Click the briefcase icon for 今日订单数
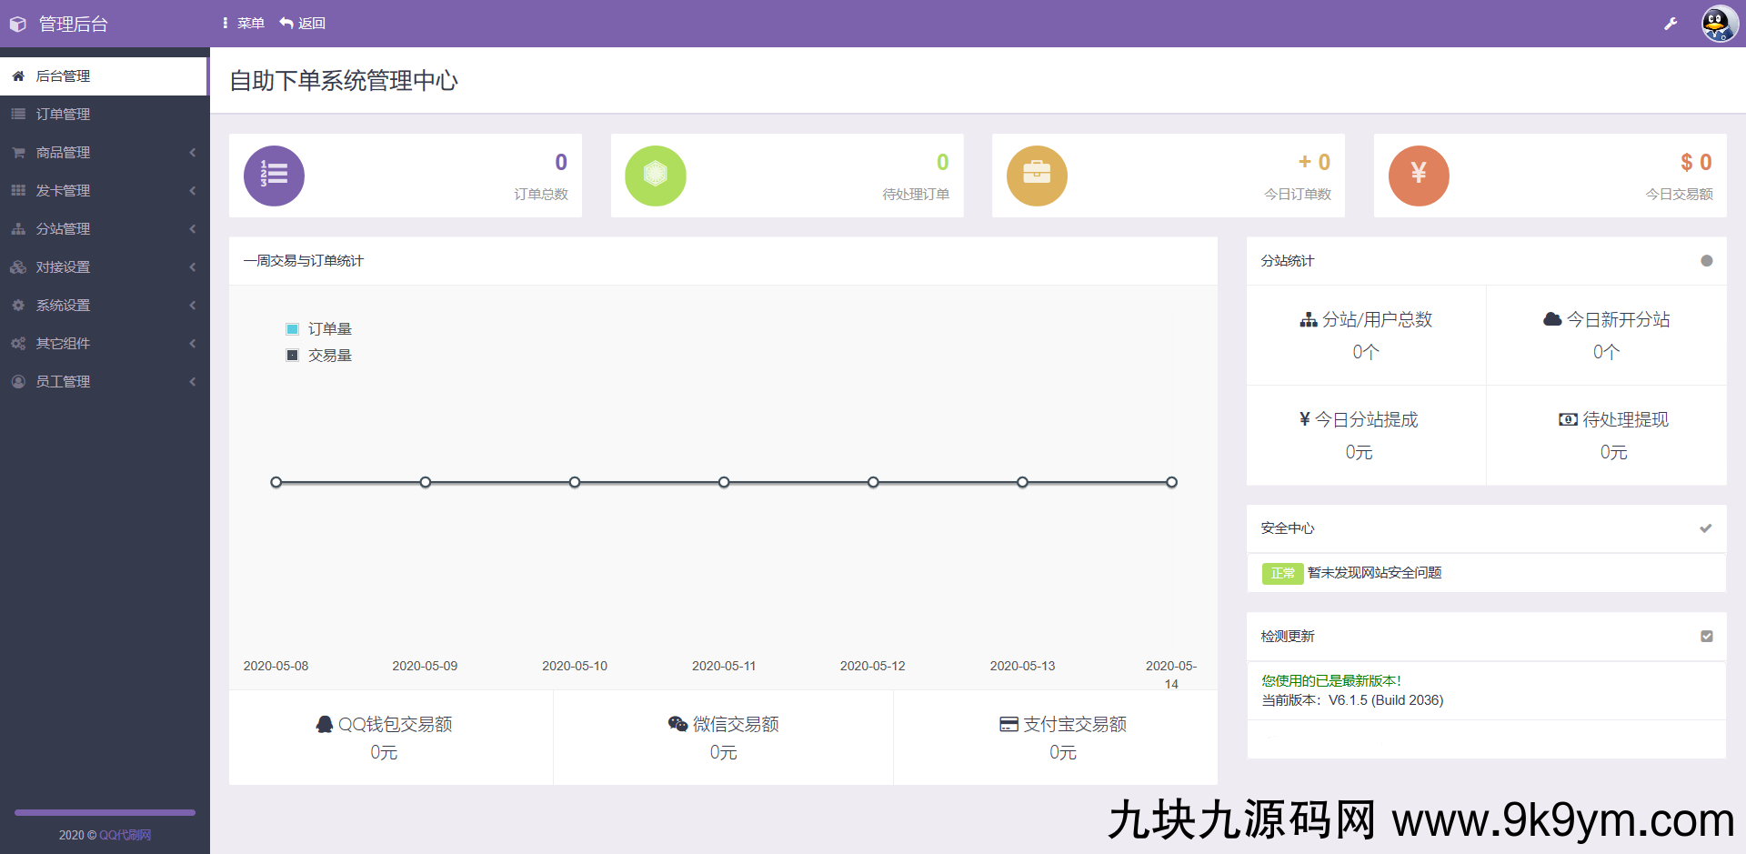The image size is (1746, 854). pyautogui.click(x=1037, y=176)
